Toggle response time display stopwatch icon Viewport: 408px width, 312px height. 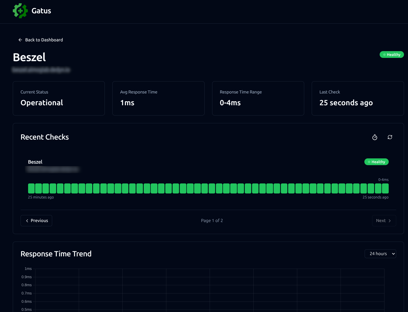(x=375, y=137)
